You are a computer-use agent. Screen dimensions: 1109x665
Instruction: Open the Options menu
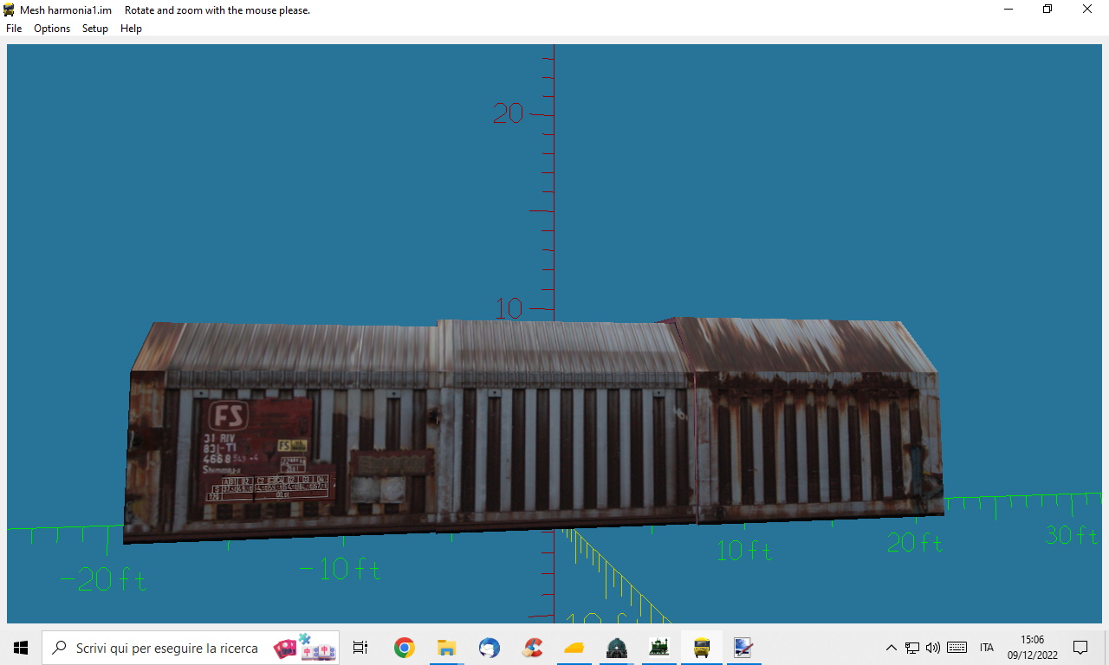pyautogui.click(x=52, y=29)
